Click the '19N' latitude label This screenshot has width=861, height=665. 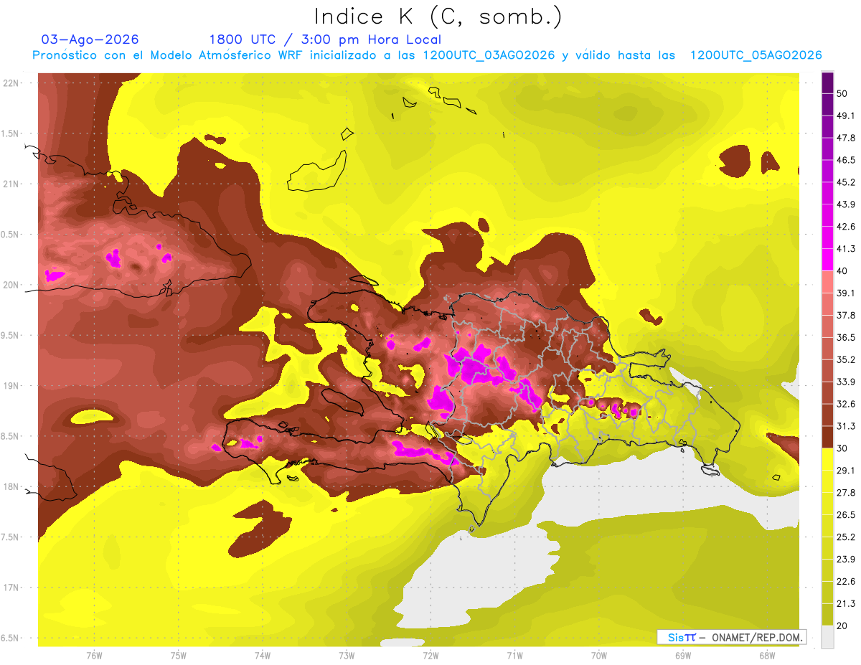coord(11,385)
